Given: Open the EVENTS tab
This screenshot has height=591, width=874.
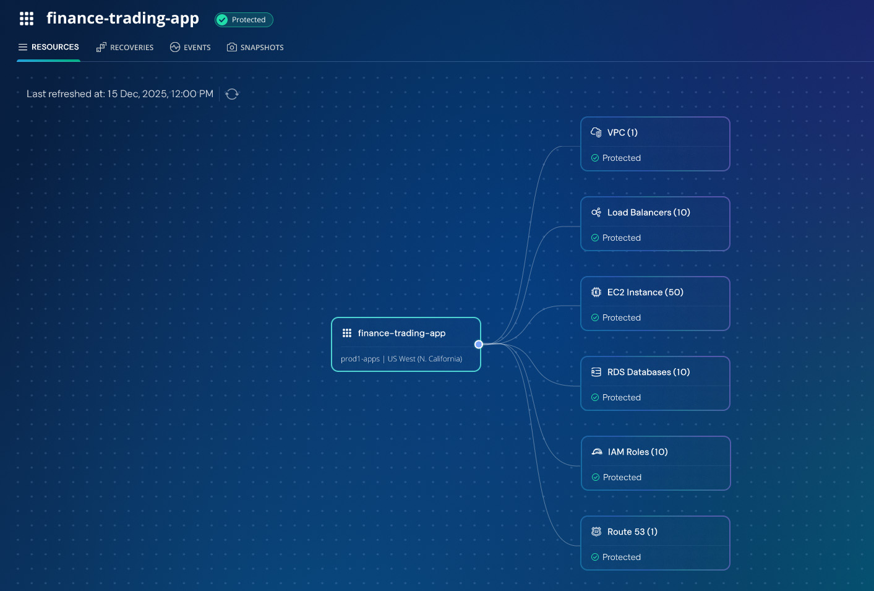Looking at the screenshot, I should (x=191, y=47).
